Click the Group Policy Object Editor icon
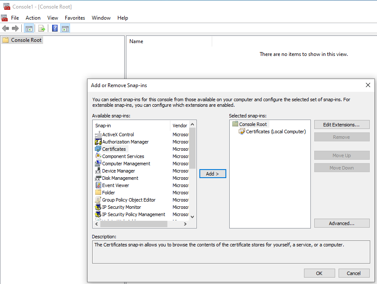This screenshot has height=284, width=377. point(98,199)
